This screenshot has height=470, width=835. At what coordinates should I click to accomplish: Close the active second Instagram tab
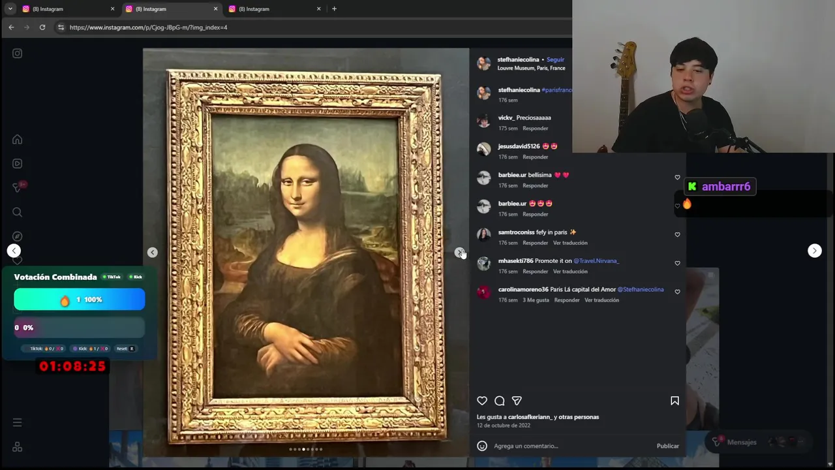point(215,8)
